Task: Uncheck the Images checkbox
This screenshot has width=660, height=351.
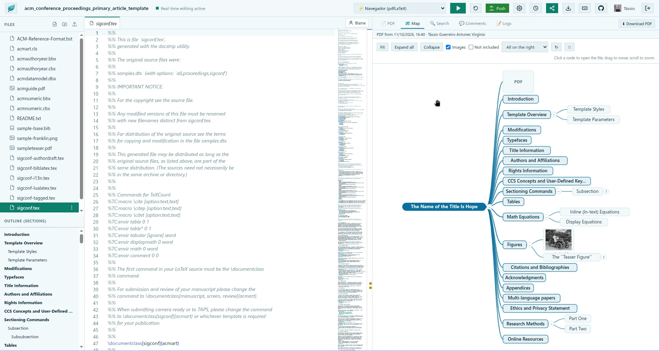Action: pos(448,47)
